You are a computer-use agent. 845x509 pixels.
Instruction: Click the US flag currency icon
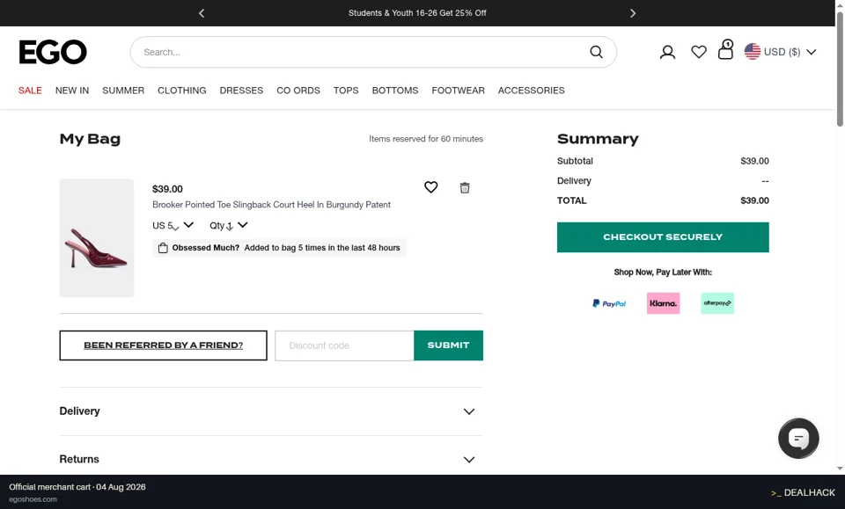pos(753,52)
